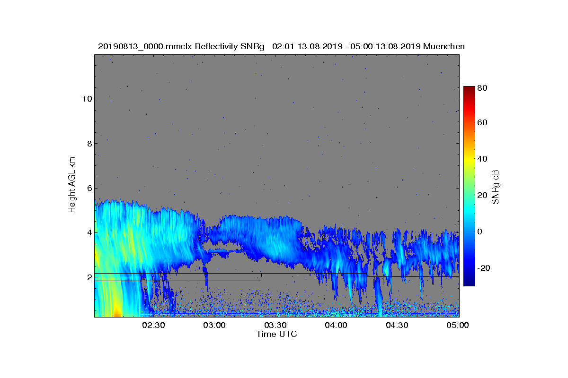Click the SNRg colorbar
The width and height of the screenshot is (568, 378).
click(469, 186)
